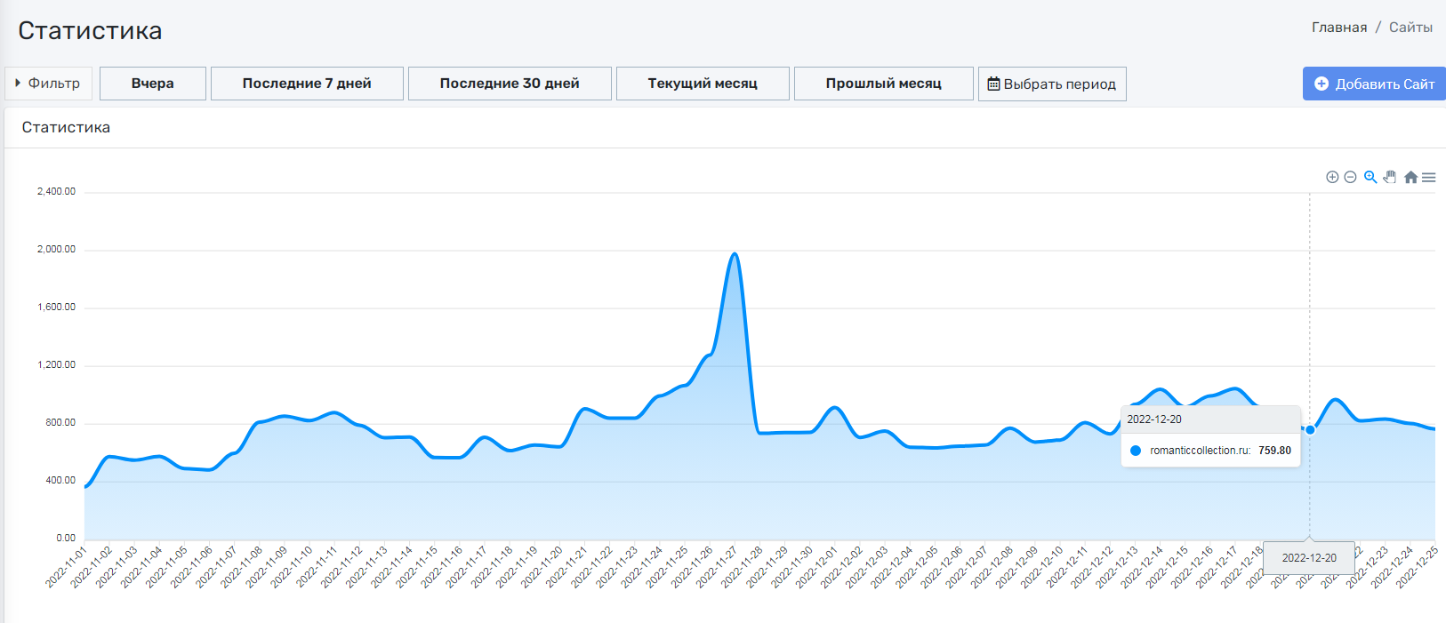Image resolution: width=1446 pixels, height=623 pixels.
Task: Reset chart zoom with home icon
Action: tap(1410, 177)
